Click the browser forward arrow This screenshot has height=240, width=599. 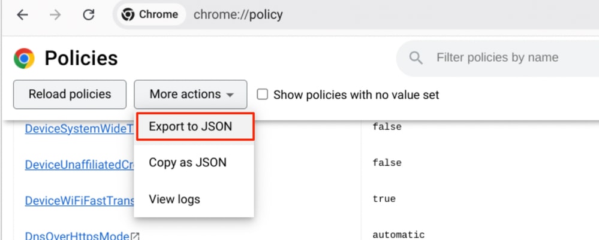point(56,15)
